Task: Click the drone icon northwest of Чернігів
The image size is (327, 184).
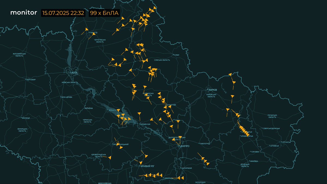Action: point(87,29)
